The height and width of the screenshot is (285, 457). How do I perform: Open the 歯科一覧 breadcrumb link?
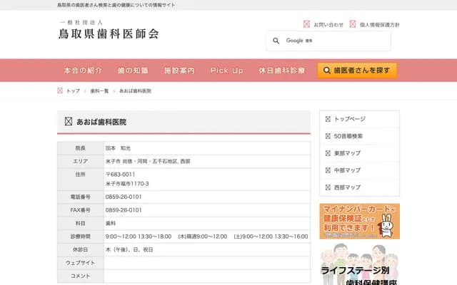[99, 91]
